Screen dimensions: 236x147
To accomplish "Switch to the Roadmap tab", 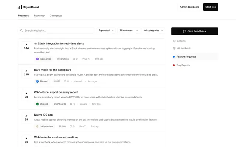I will (x=39, y=15).
